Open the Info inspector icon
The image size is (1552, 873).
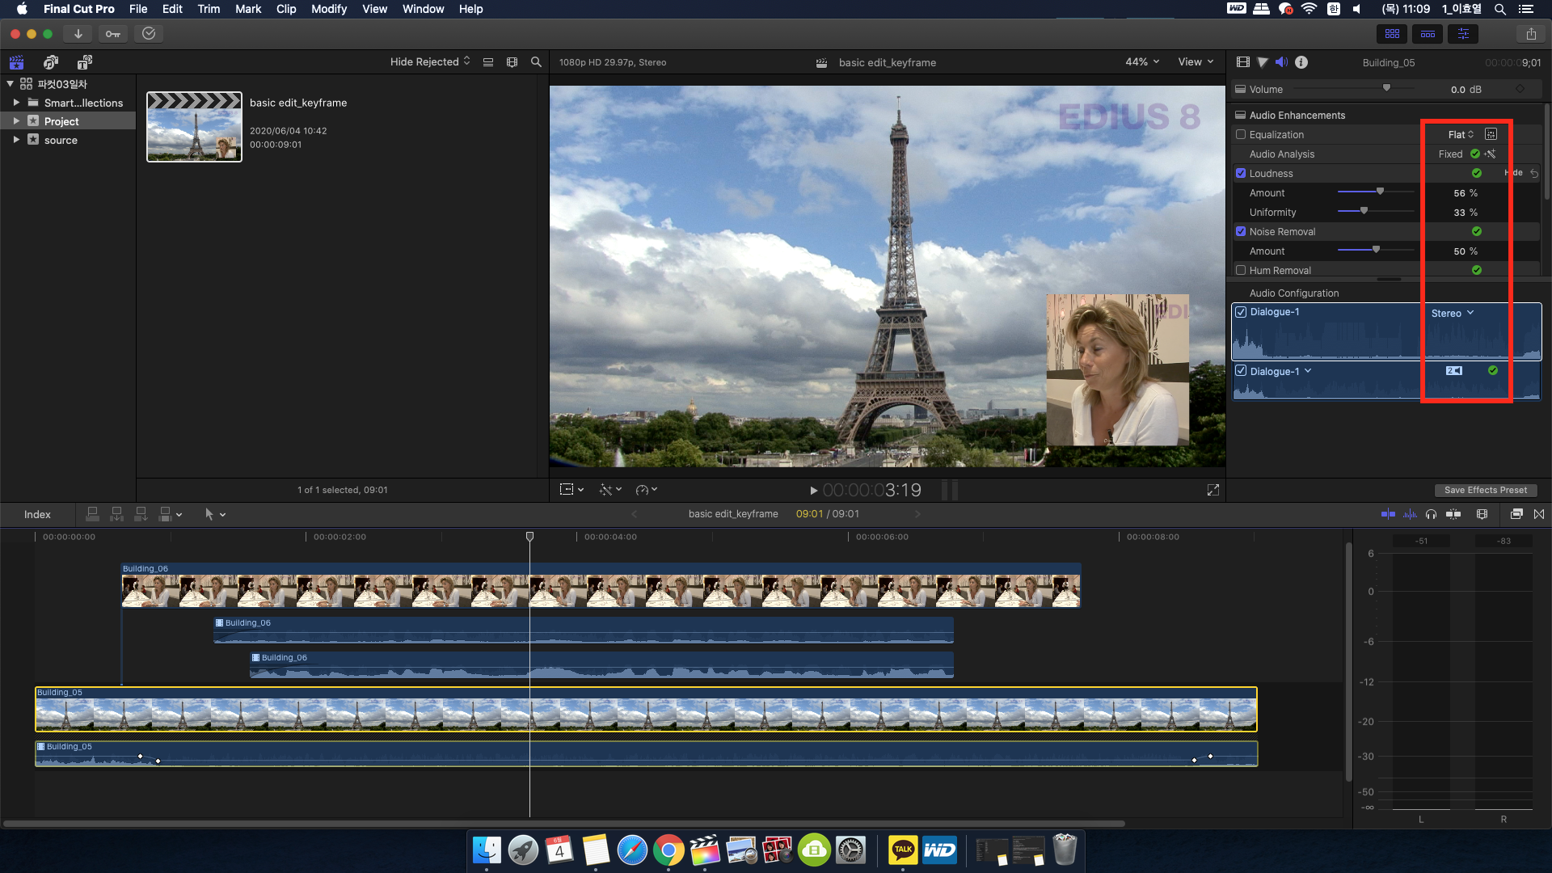(1301, 62)
